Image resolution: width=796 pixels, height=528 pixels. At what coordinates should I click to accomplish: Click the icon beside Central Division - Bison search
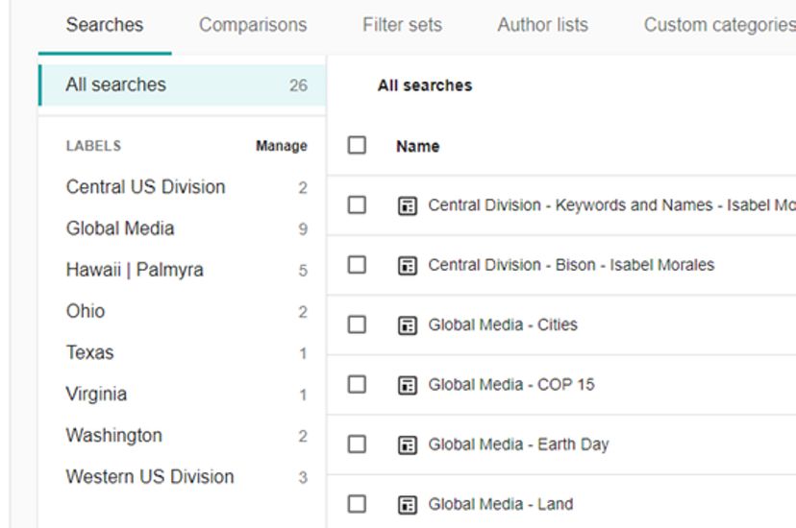[x=408, y=265]
